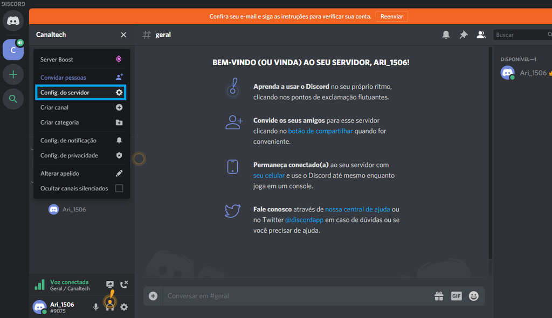Open Config. de privacidade
Viewport: 552px width, 318px height.
(x=81, y=155)
